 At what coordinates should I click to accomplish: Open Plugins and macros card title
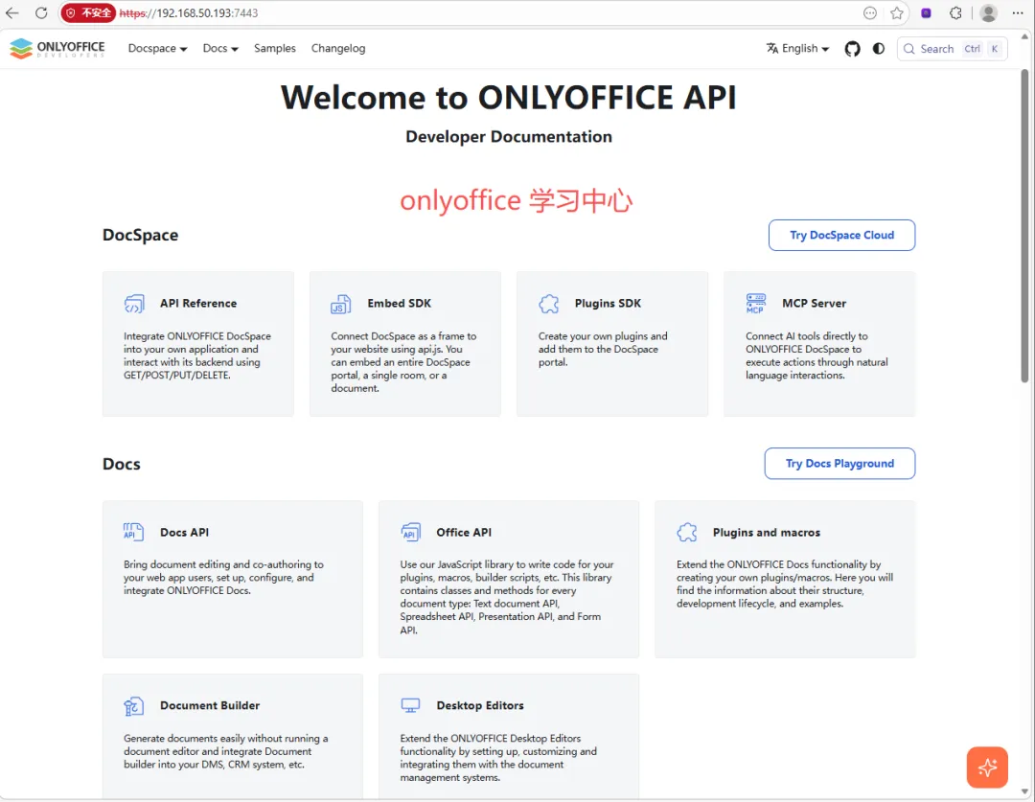click(x=767, y=532)
